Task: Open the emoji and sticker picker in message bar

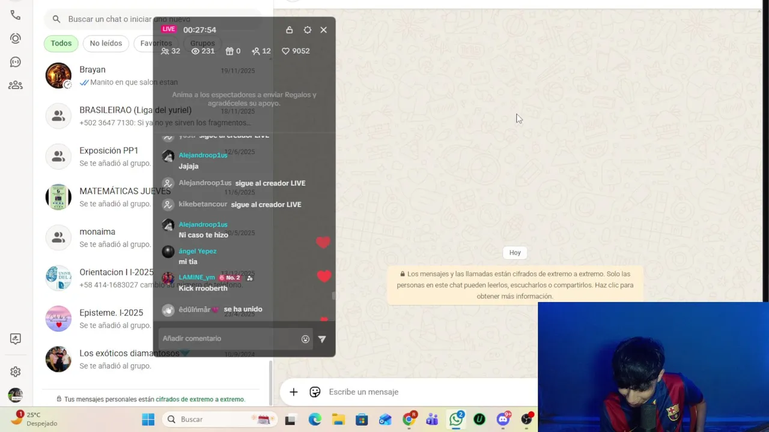Action: (315, 392)
